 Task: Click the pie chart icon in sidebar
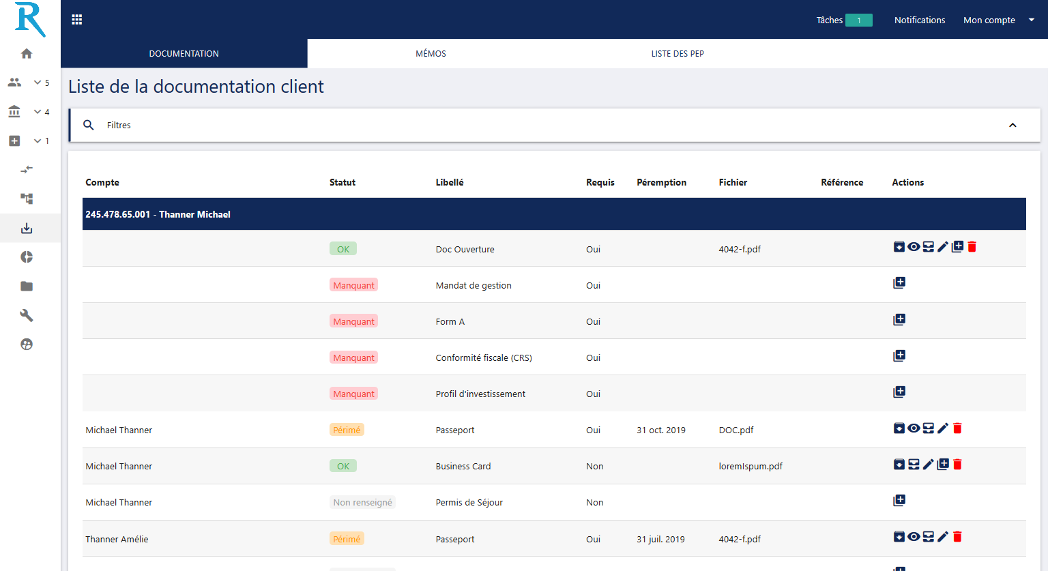click(27, 257)
